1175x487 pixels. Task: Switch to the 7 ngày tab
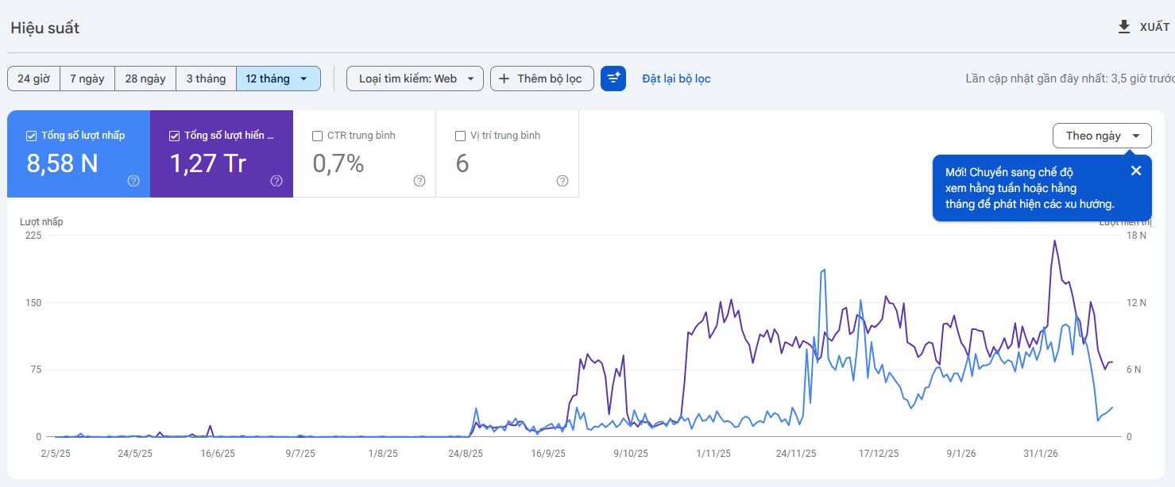point(87,78)
